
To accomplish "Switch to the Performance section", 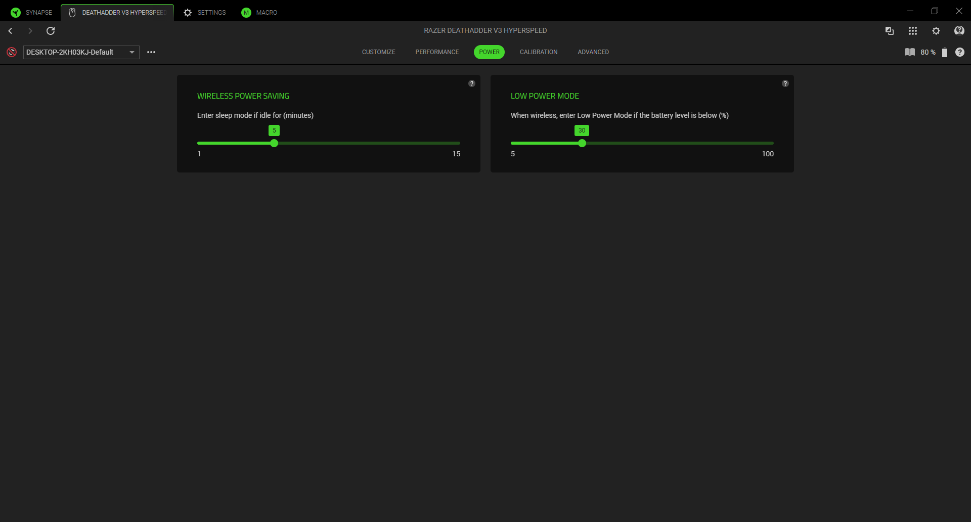I will click(437, 52).
